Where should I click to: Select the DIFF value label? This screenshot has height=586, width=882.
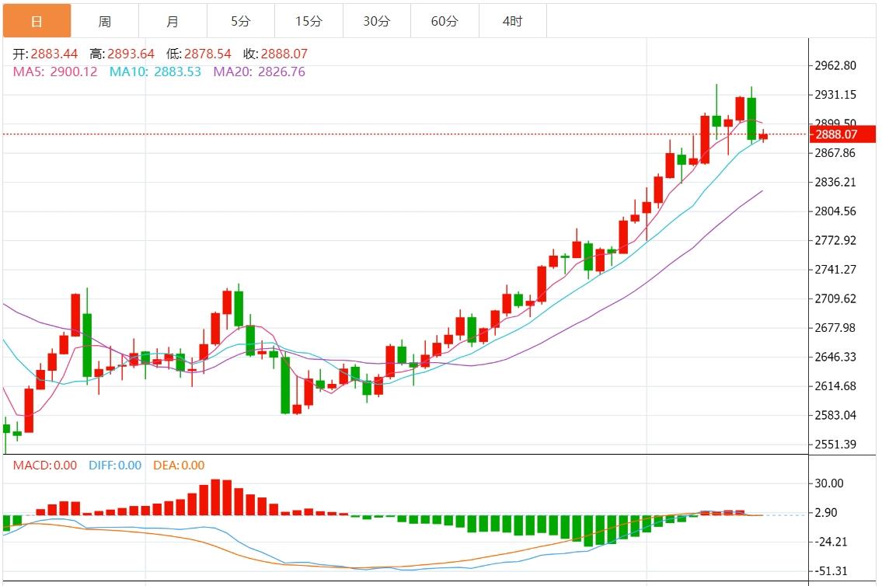pyautogui.click(x=113, y=466)
